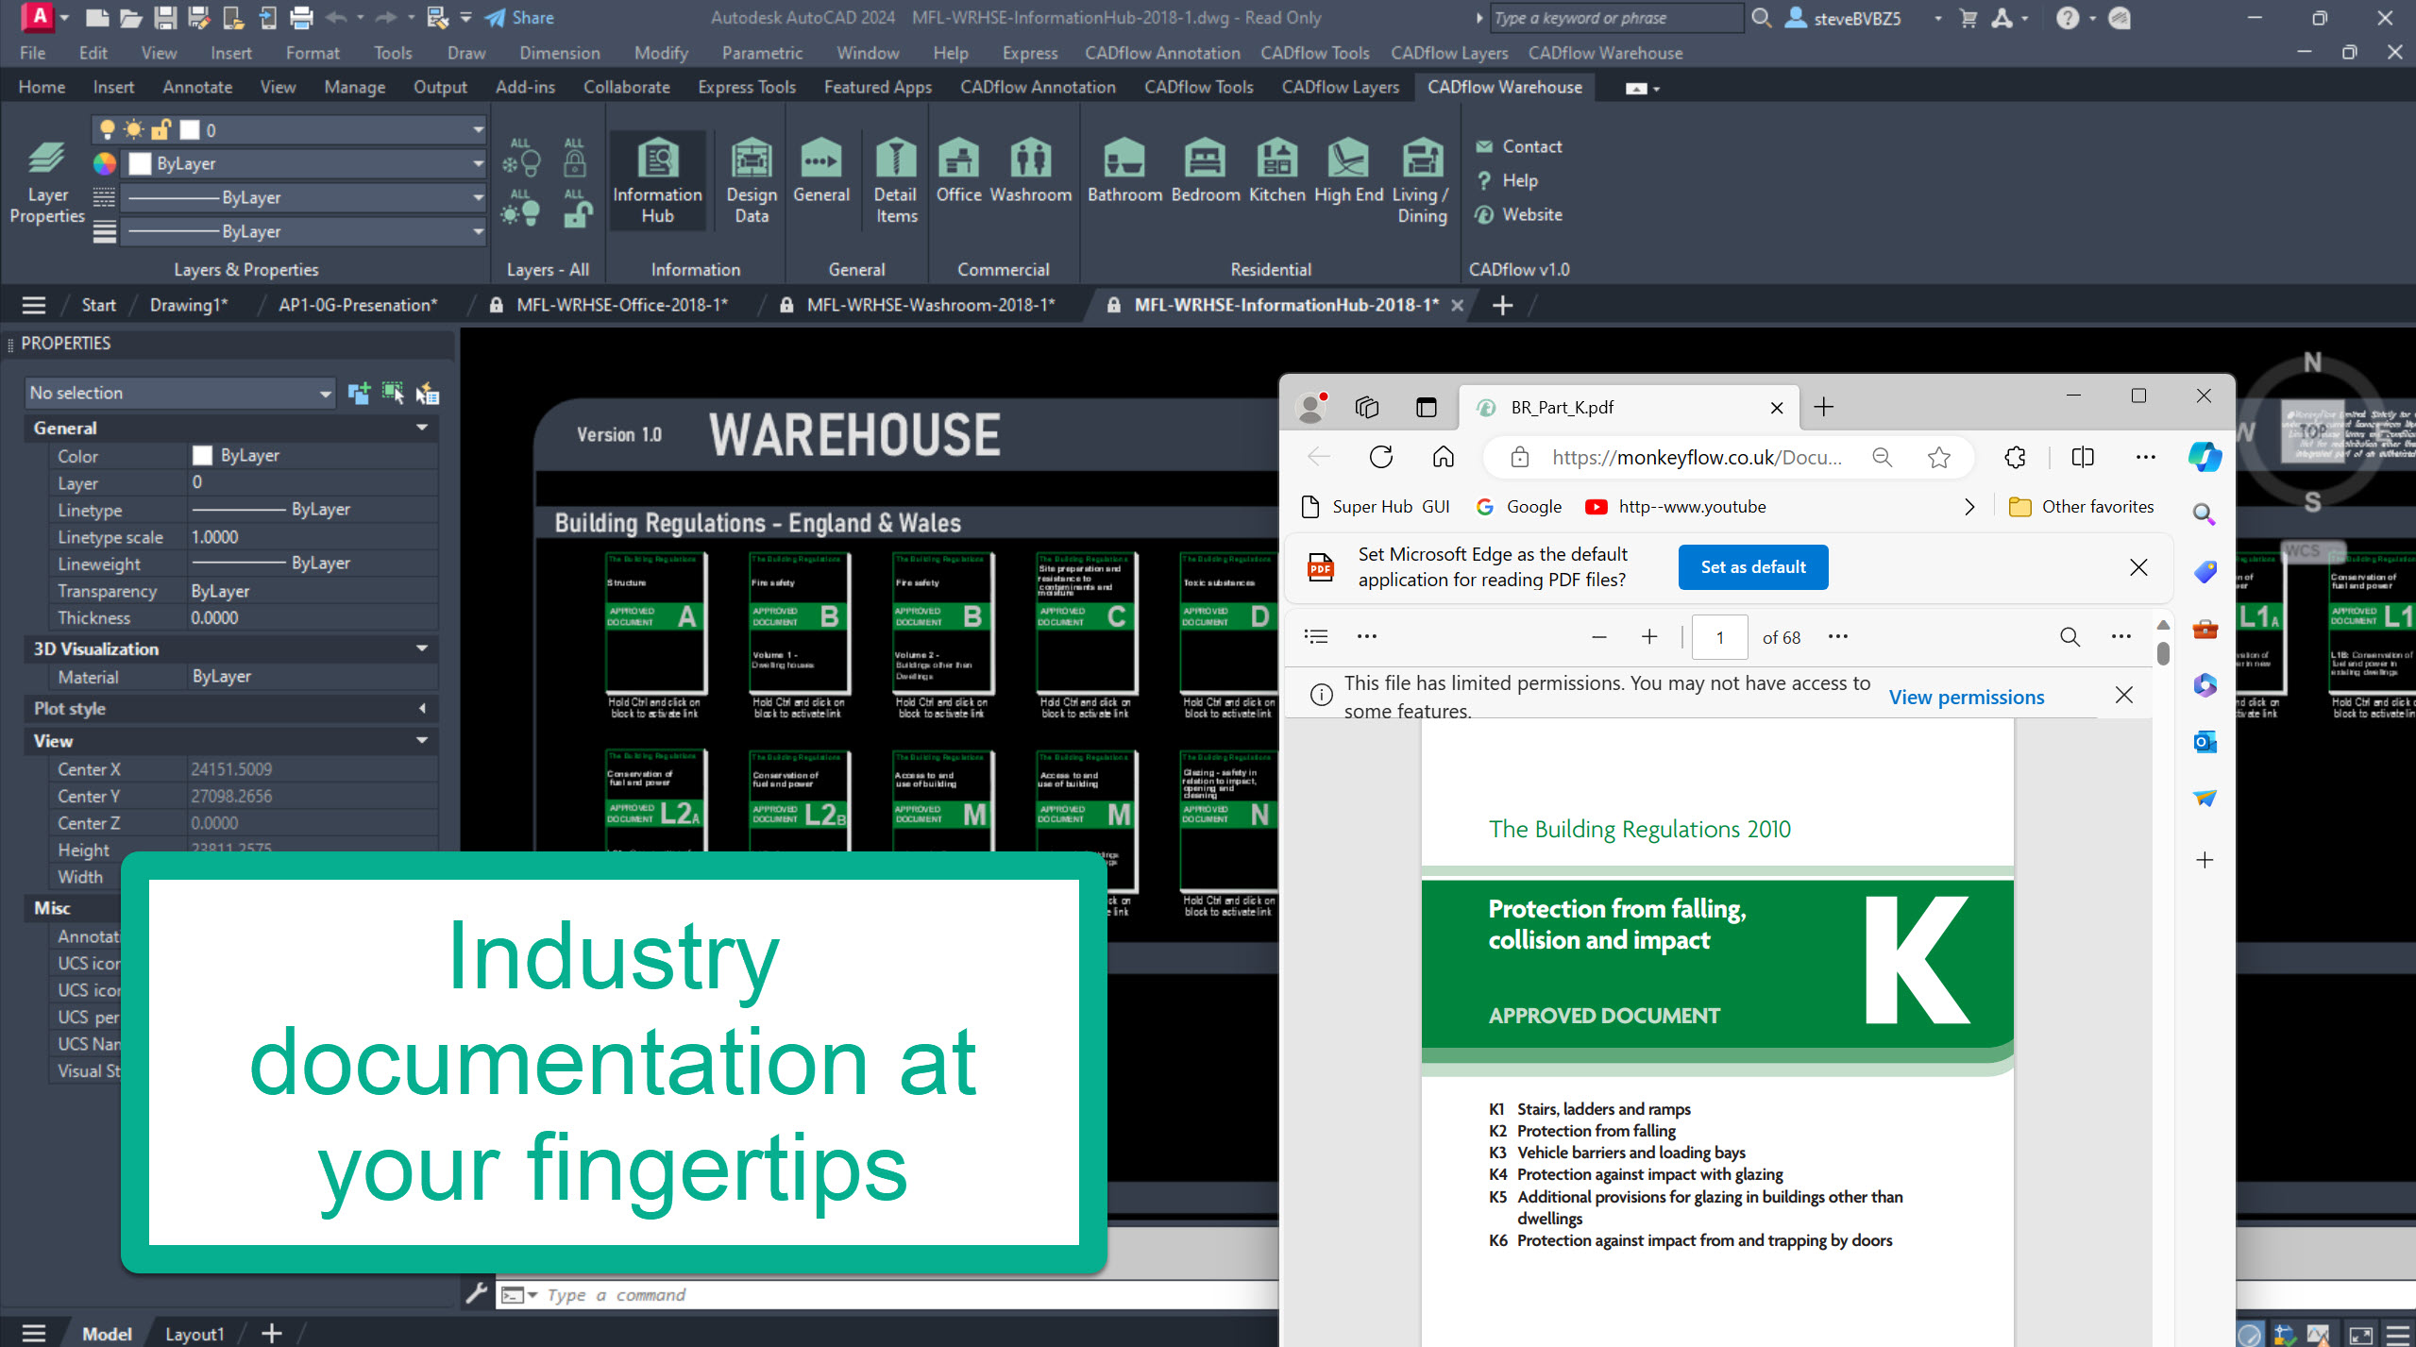This screenshot has height=1347, width=2416.
Task: Click the Quick Select icon in Properties
Action: coord(427,394)
